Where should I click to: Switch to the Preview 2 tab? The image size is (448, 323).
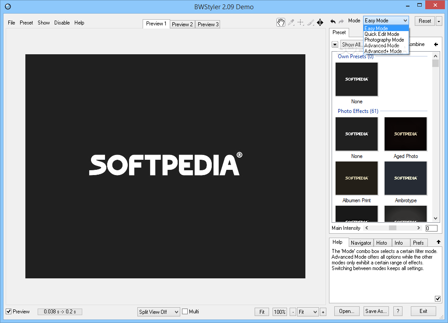pos(182,25)
